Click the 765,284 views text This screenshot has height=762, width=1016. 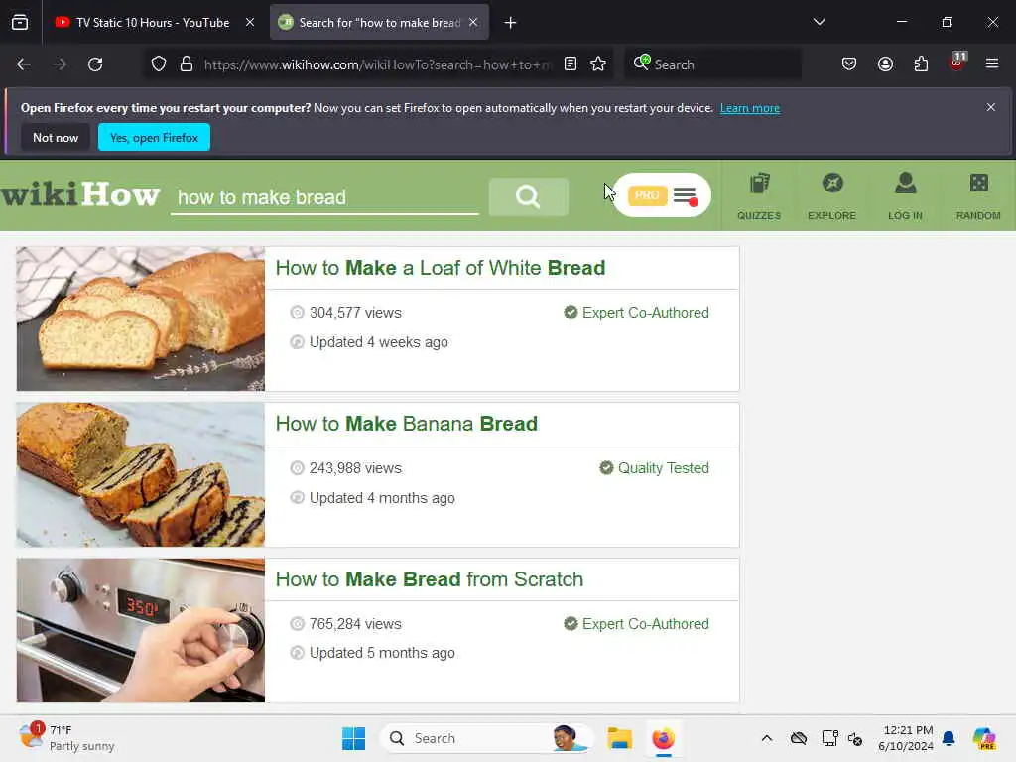tap(355, 624)
